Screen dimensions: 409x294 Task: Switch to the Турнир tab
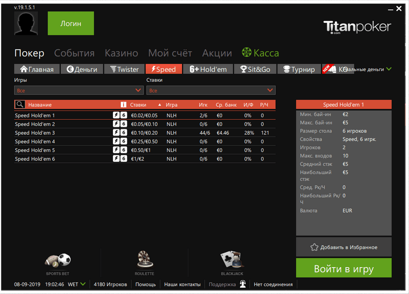pos(299,69)
